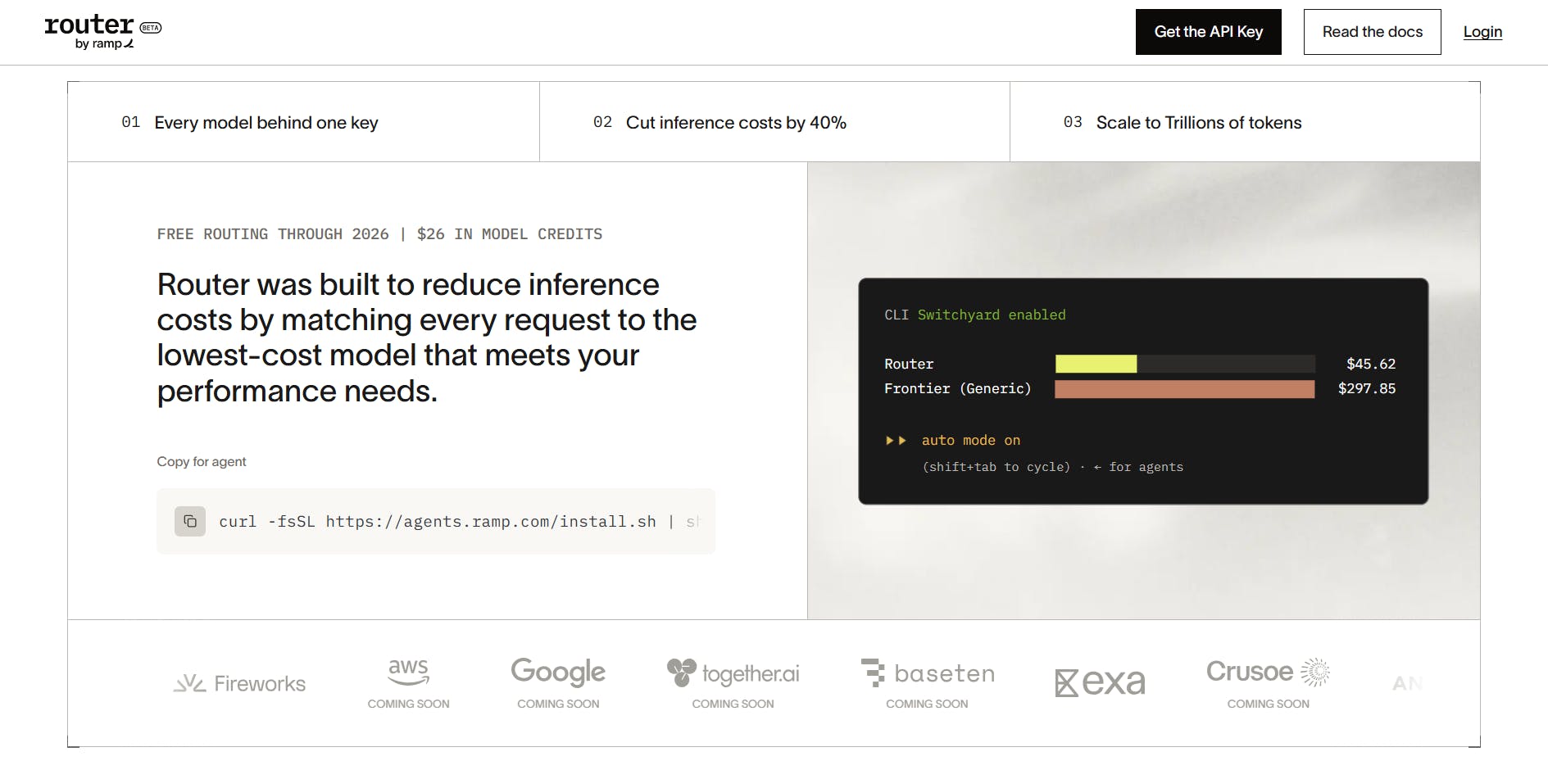Click the curl install command text
Viewport: 1548px width, 770px height.
tap(459, 521)
